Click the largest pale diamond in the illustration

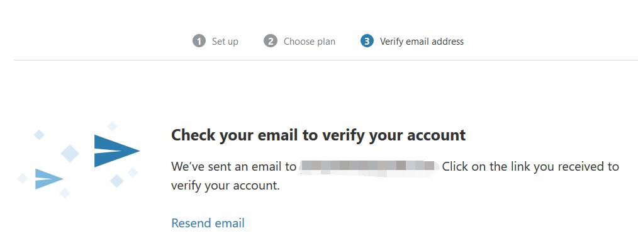click(x=70, y=154)
